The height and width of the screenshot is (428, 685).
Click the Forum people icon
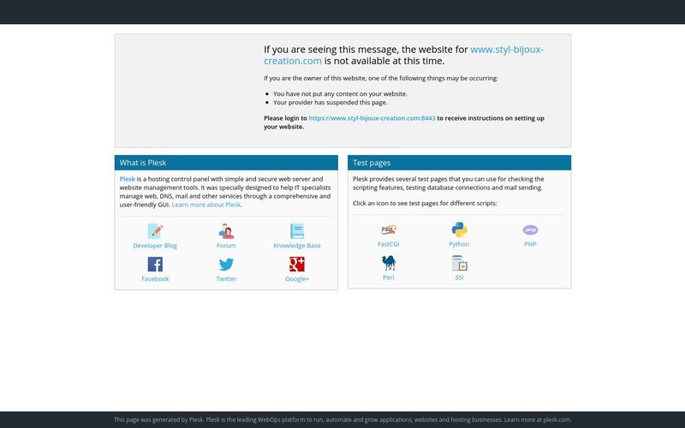(226, 231)
